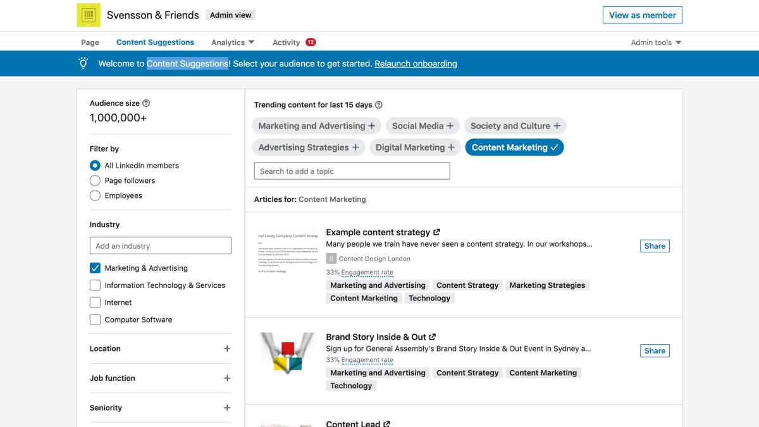
Task: Check Information Technology & Services checkbox
Action: pos(95,285)
